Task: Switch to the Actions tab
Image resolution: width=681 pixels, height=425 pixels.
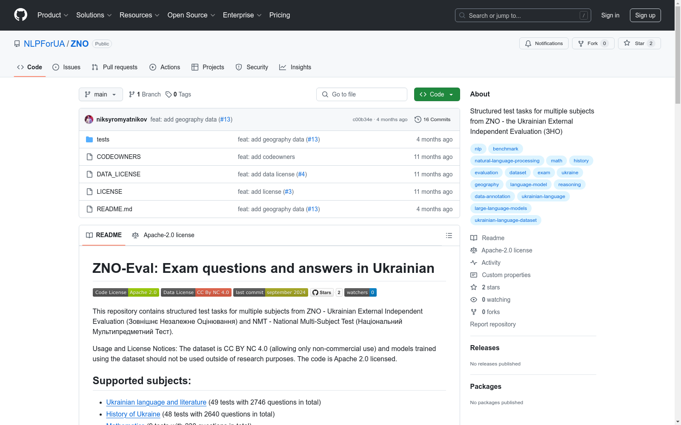Action: point(165,67)
